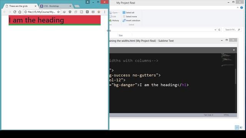Bookmark this page with the star
Image resolution: width=246 pixels, height=138 pixels.
pos(58,12)
